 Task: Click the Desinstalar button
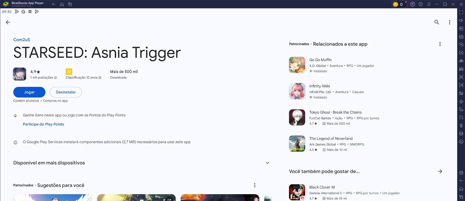[66, 92]
